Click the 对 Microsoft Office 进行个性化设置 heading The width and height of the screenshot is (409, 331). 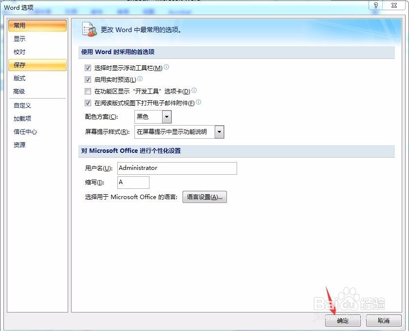tap(131, 151)
